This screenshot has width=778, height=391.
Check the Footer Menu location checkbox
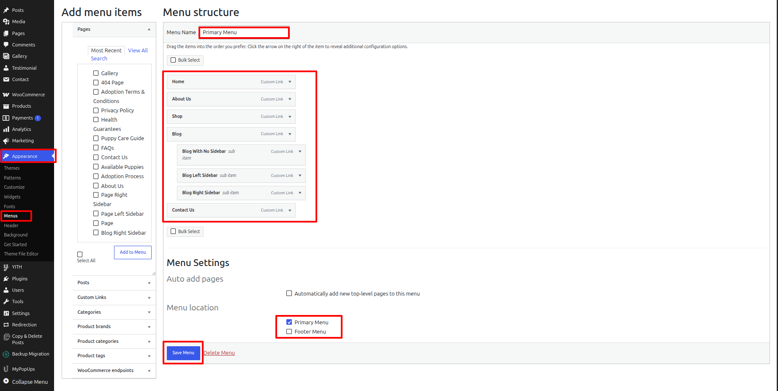pyautogui.click(x=289, y=331)
